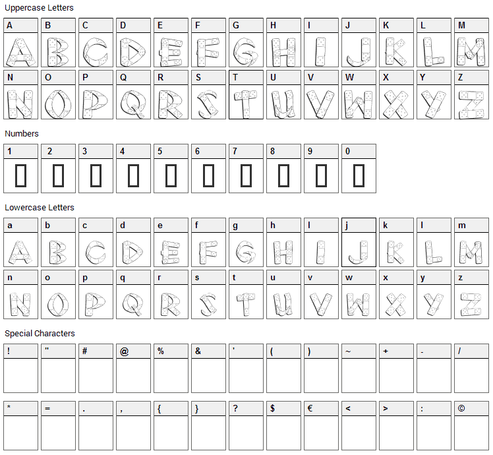The image size is (493, 455).
Task: Click the 'Special Characters' section heading
Action: point(40,334)
